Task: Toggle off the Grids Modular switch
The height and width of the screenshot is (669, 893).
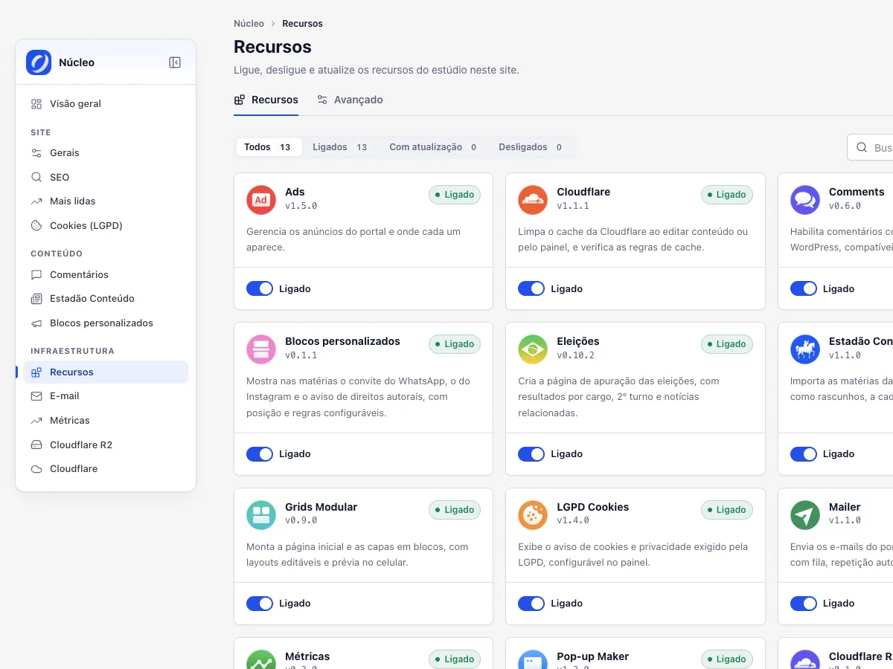Action: click(x=260, y=604)
